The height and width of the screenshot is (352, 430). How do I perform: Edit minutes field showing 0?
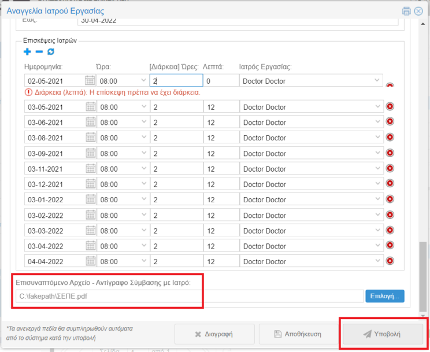(221, 81)
